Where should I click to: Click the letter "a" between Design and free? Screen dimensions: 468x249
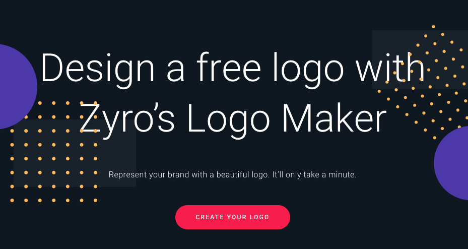175,72
